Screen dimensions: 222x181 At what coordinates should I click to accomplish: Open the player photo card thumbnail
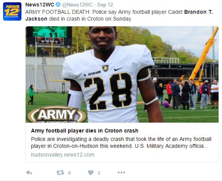click(x=122, y=74)
